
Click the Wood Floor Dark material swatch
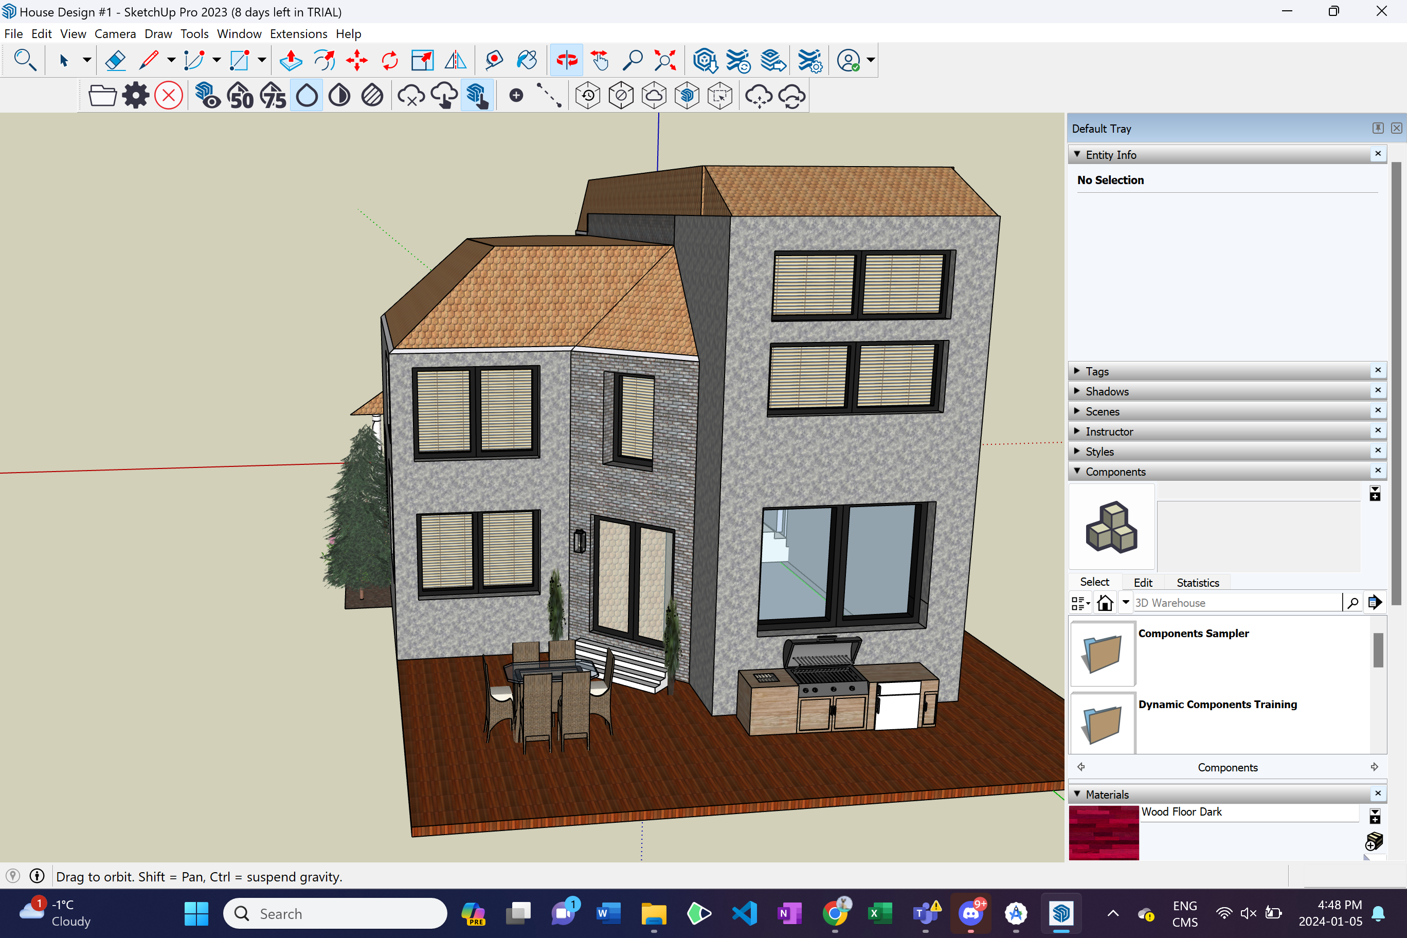pos(1103,833)
